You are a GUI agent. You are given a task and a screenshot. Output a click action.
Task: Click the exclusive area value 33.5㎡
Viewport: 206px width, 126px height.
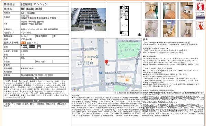(x=24, y=36)
